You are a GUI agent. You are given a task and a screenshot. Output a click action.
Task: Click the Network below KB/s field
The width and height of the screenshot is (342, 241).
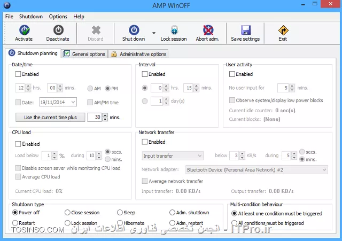coord(235,156)
